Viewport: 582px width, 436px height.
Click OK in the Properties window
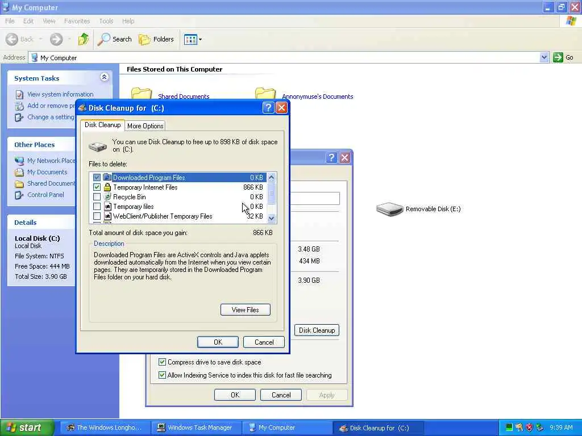235,395
